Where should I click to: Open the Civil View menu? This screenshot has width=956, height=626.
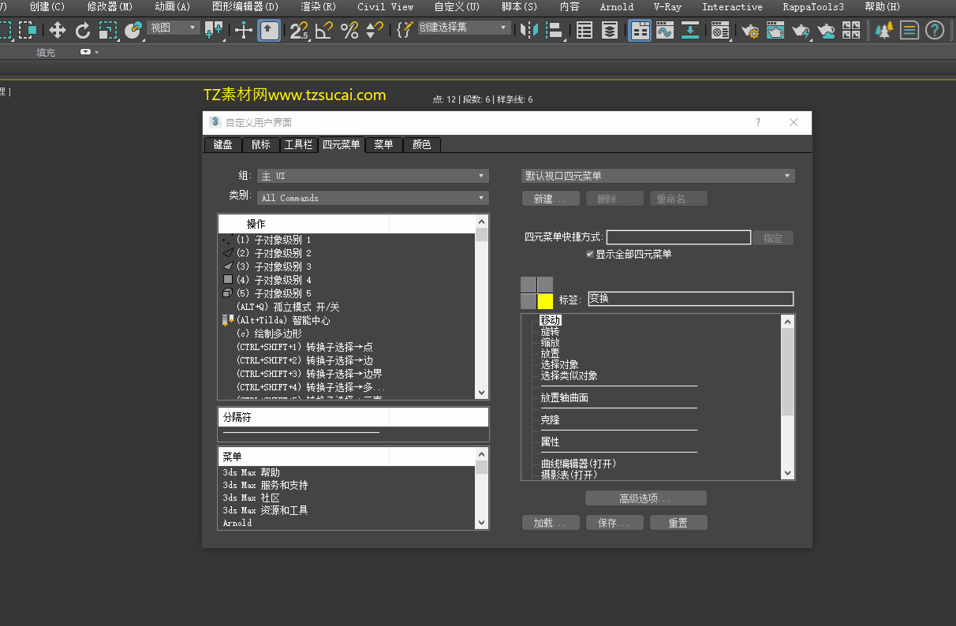pyautogui.click(x=385, y=7)
